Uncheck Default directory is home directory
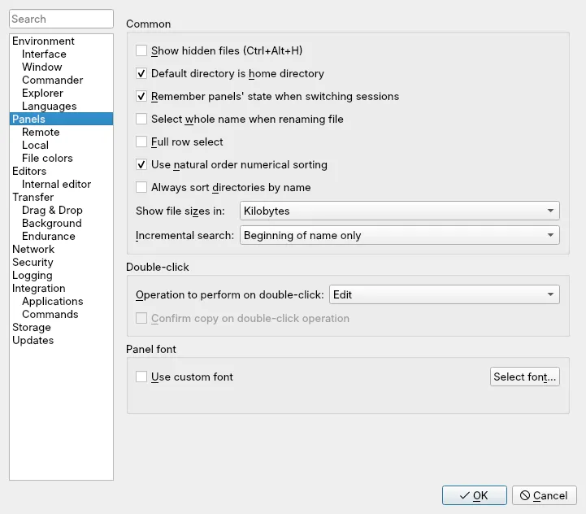The image size is (586, 514). [141, 73]
